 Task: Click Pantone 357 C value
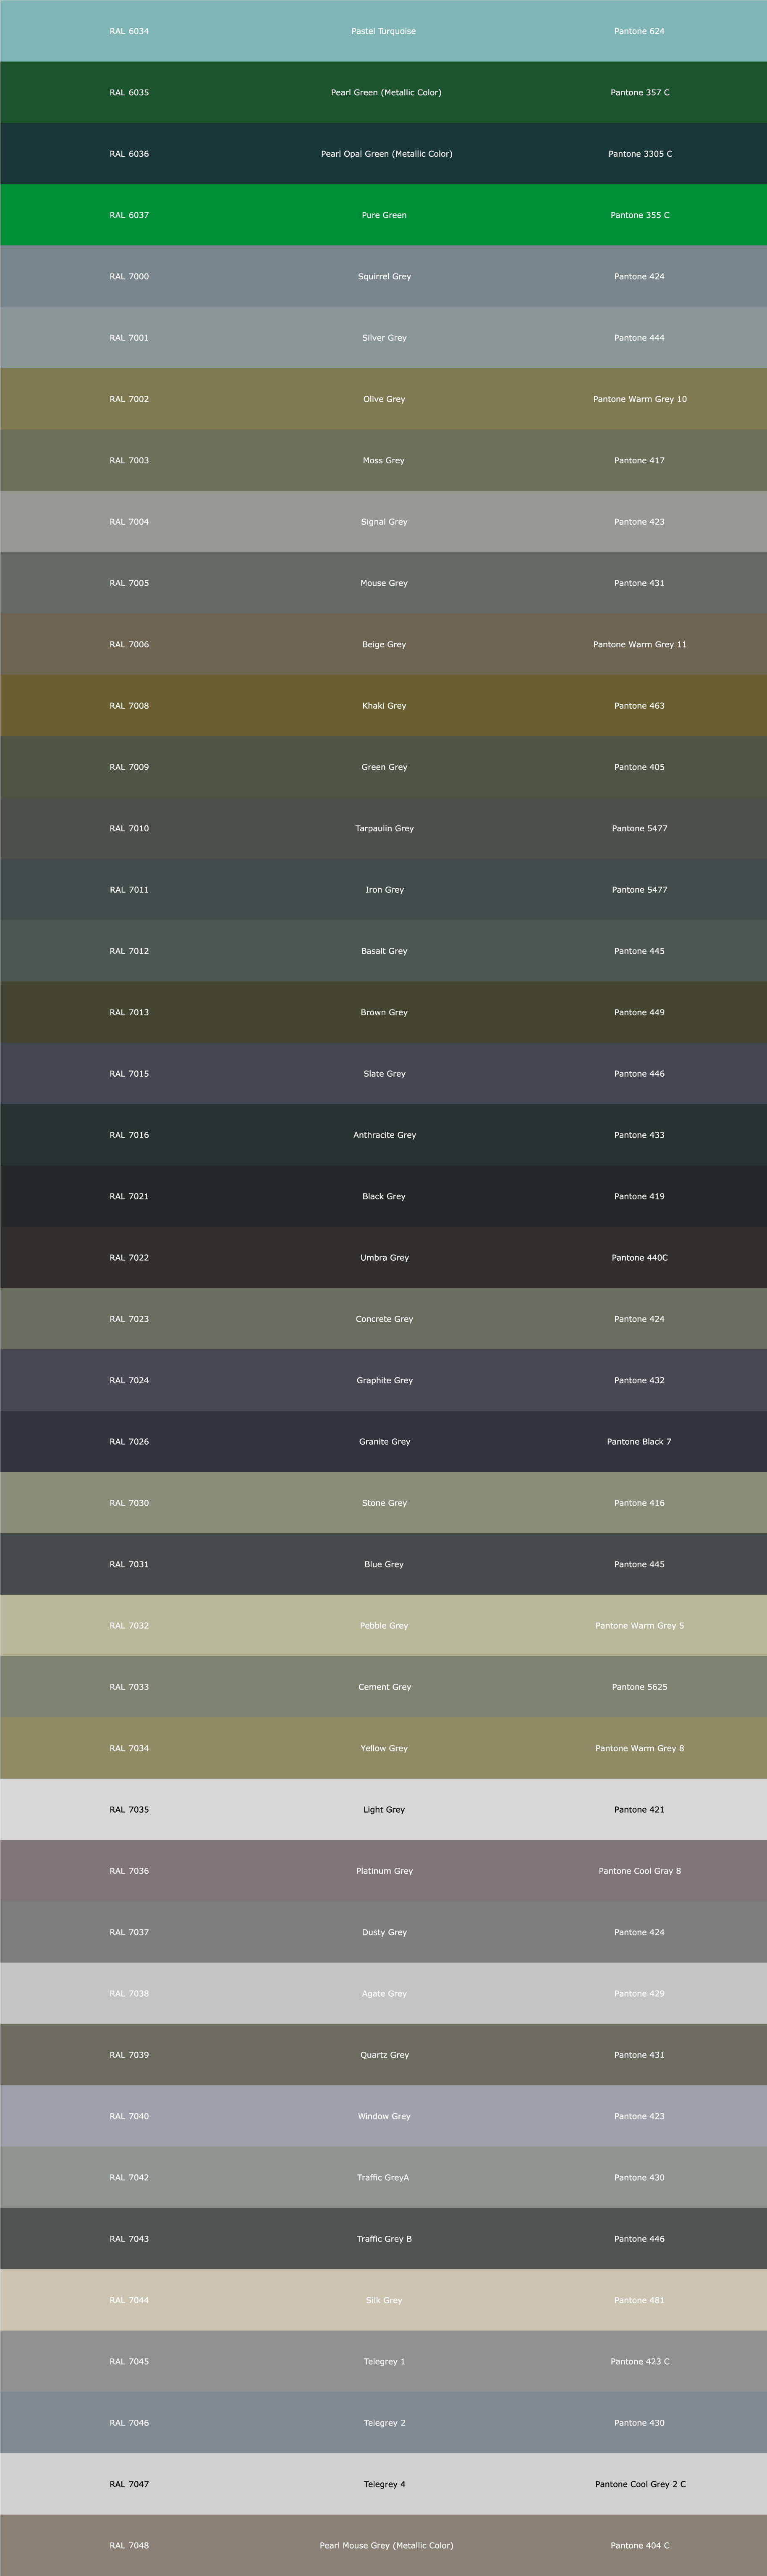click(x=640, y=92)
